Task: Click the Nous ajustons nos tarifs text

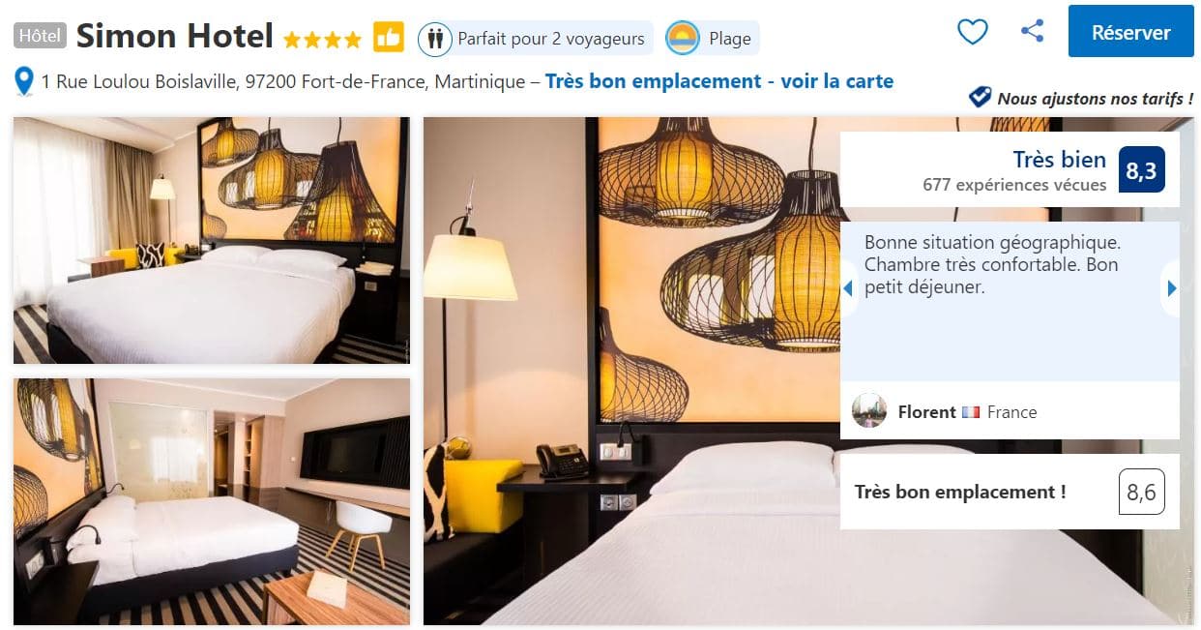Action: click(1095, 98)
